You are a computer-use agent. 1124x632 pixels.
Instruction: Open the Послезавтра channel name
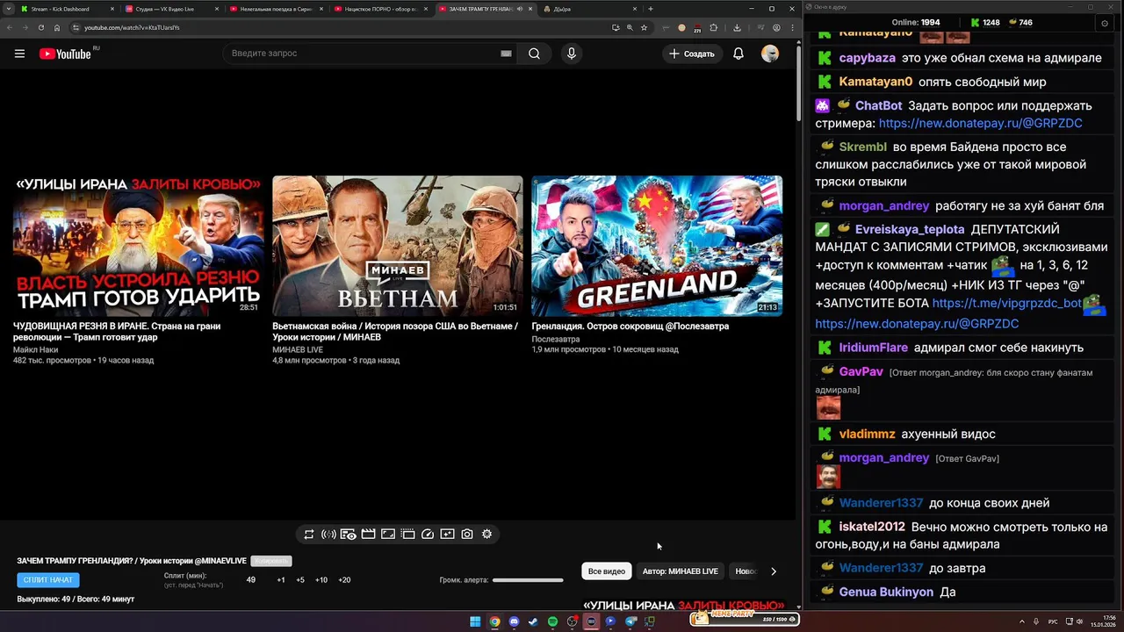click(556, 338)
